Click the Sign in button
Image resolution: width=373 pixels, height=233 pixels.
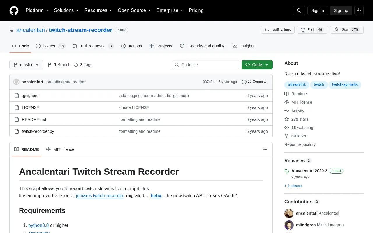[x=317, y=10]
